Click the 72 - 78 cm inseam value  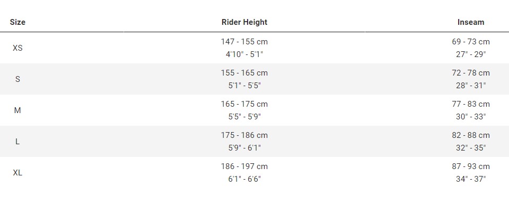[471, 73]
